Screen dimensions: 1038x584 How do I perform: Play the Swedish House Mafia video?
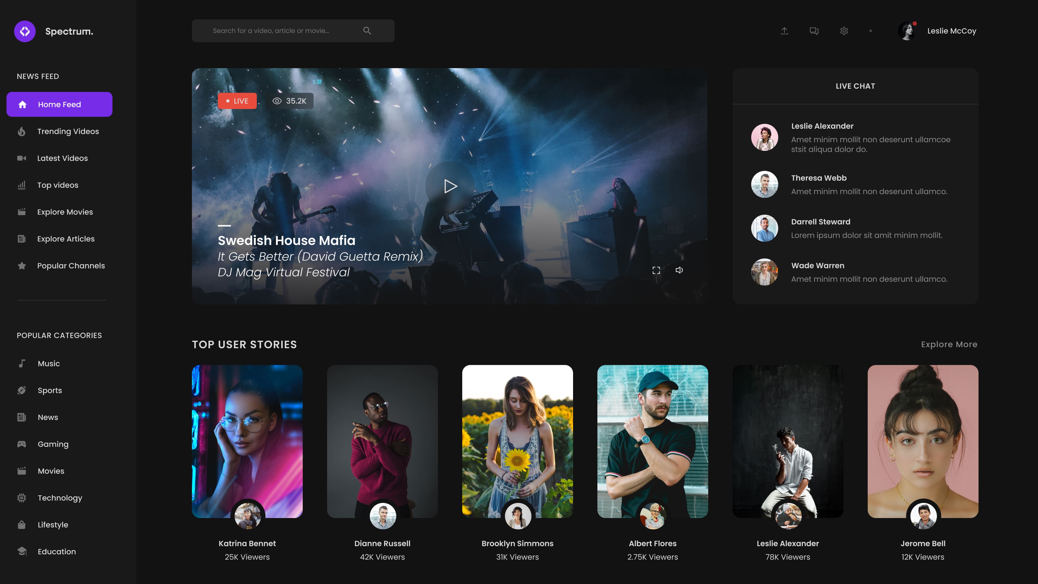(x=450, y=186)
